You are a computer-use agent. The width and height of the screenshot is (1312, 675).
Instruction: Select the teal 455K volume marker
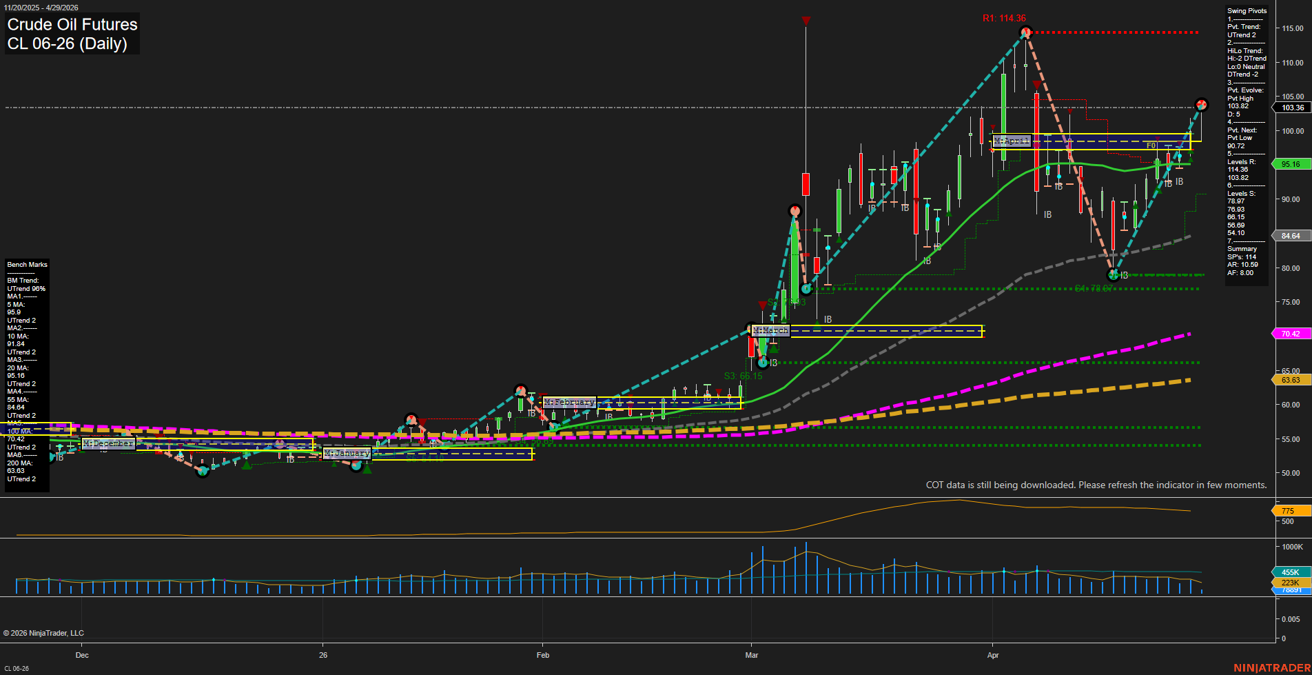(1290, 572)
